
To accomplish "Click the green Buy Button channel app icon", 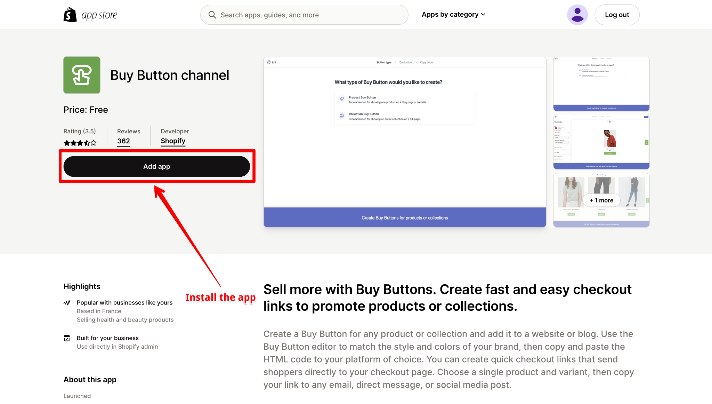I will [81, 75].
